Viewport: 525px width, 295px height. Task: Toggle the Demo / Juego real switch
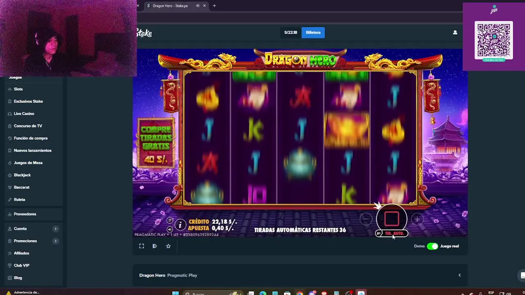432,246
